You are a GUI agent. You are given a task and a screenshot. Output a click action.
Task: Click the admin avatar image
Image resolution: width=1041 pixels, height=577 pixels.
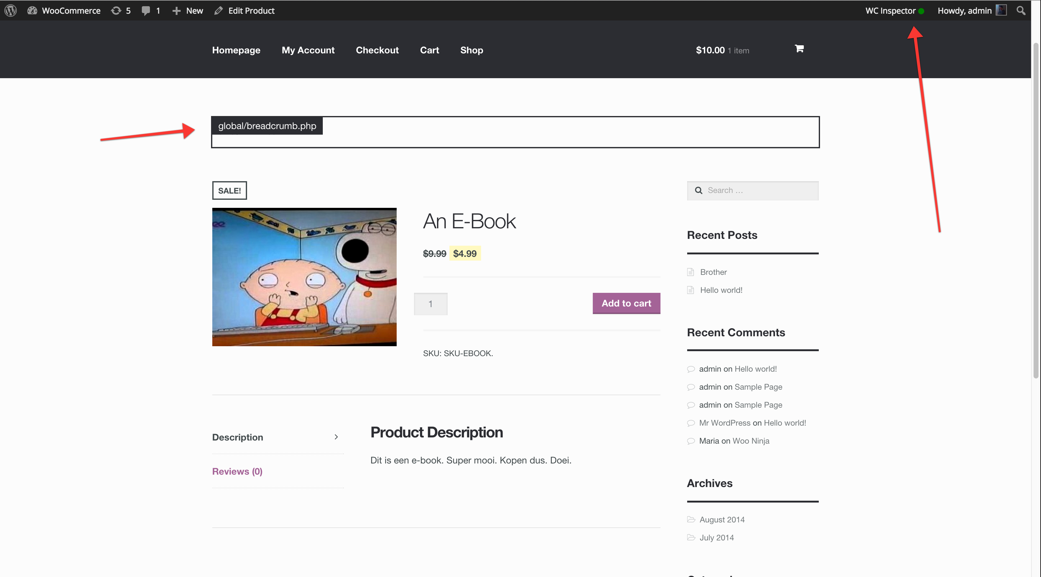[x=1001, y=10]
